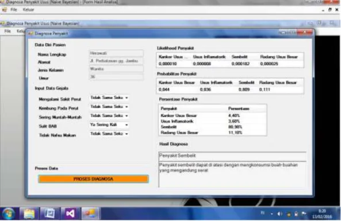Expand the Kembung Pada Perut dropdown
341x221 pixels.
coord(127,107)
